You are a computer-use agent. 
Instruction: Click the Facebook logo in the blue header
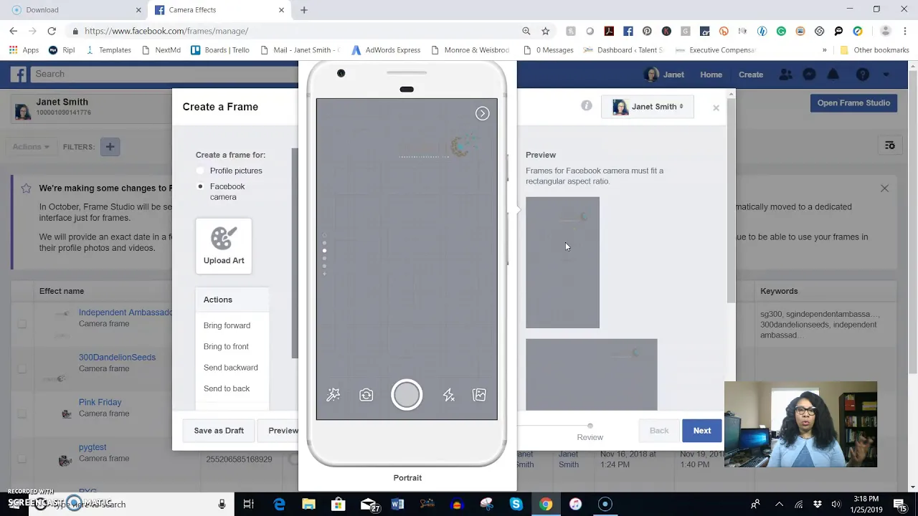click(x=19, y=74)
